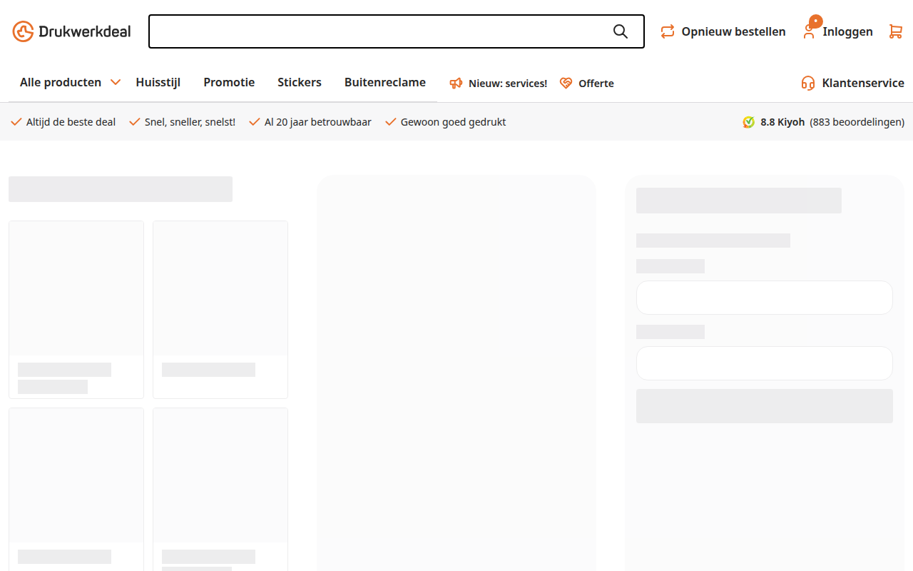Image resolution: width=913 pixels, height=571 pixels.
Task: Click the Offerte handshake heart icon
Action: (566, 84)
